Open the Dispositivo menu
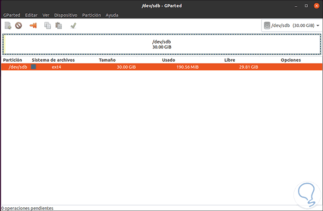323x211 pixels. pyautogui.click(x=66, y=15)
